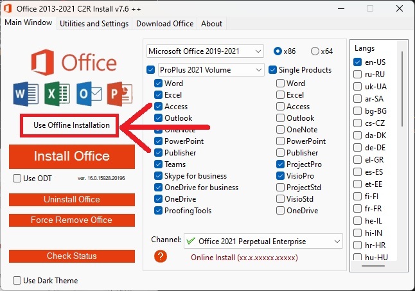Check PowerPoint under Single Products

point(280,141)
